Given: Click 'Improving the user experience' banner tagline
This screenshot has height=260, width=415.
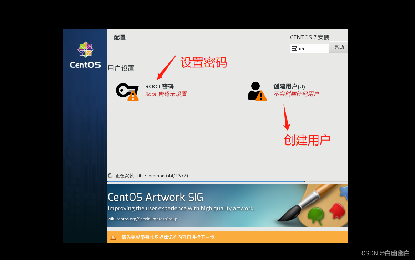Looking at the screenshot, I should pos(181,208).
